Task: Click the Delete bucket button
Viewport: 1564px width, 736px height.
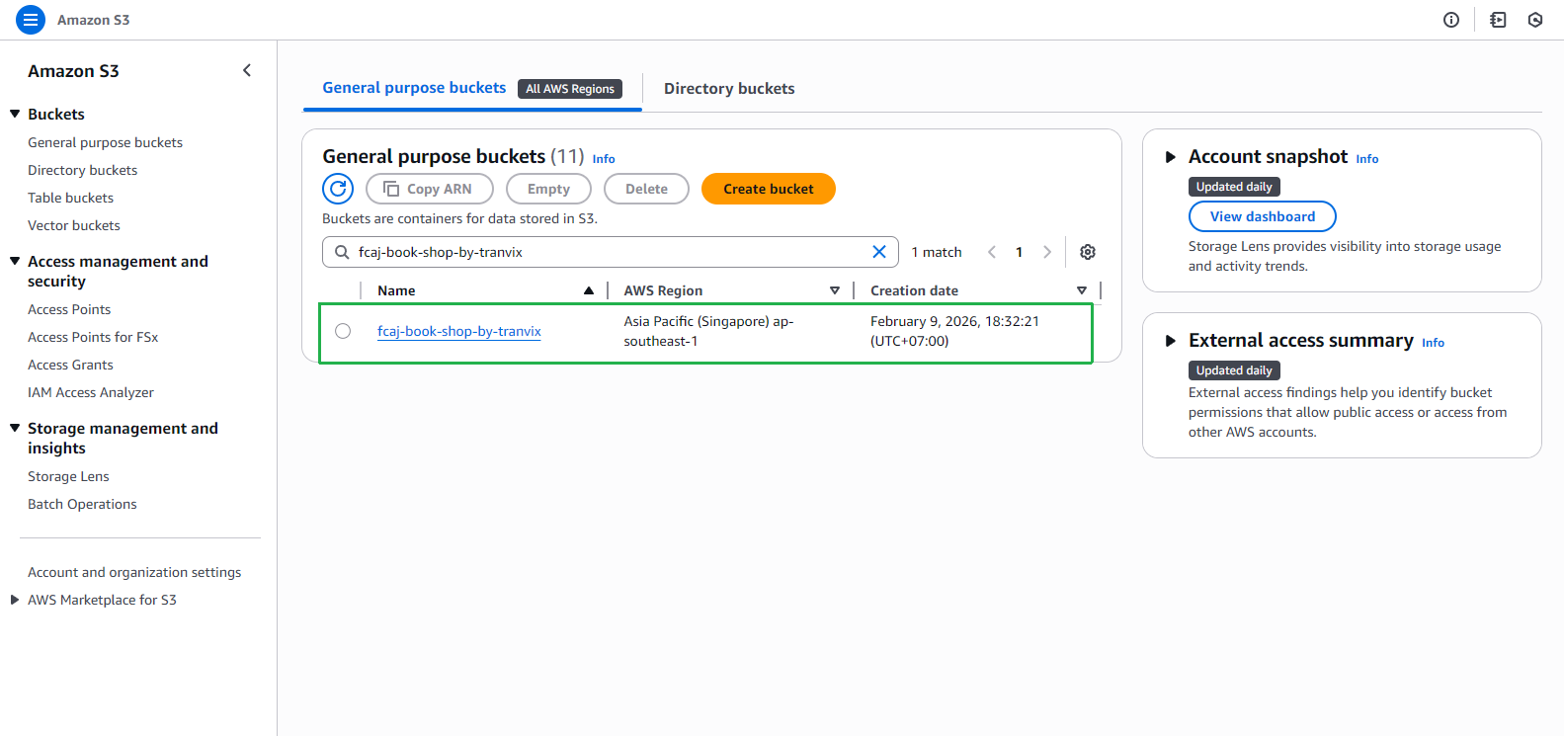Action: pos(646,189)
